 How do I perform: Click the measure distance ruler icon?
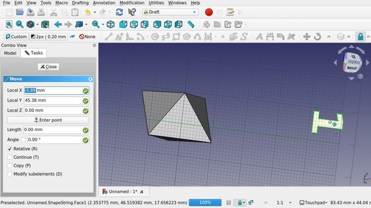[191, 24]
